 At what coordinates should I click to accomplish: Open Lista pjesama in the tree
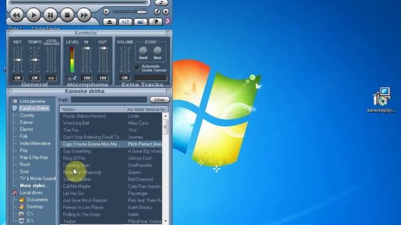tap(33, 101)
